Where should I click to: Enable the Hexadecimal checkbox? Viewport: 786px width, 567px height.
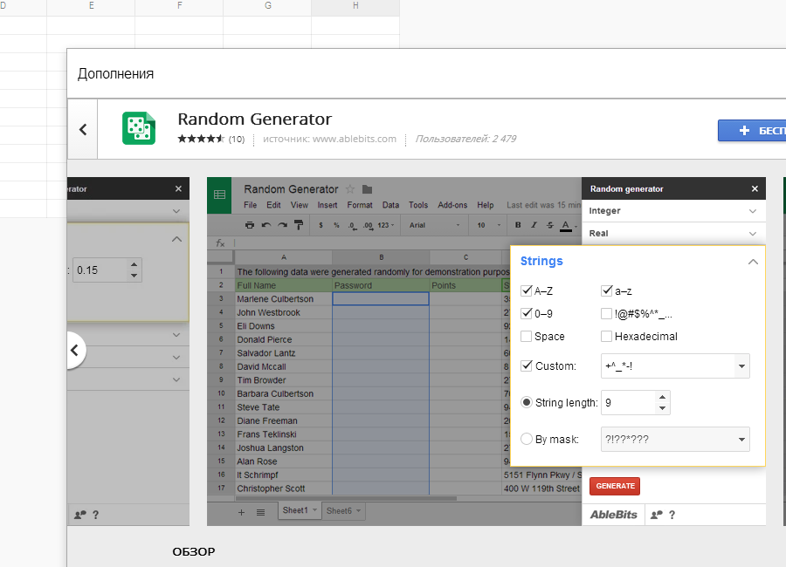click(607, 336)
